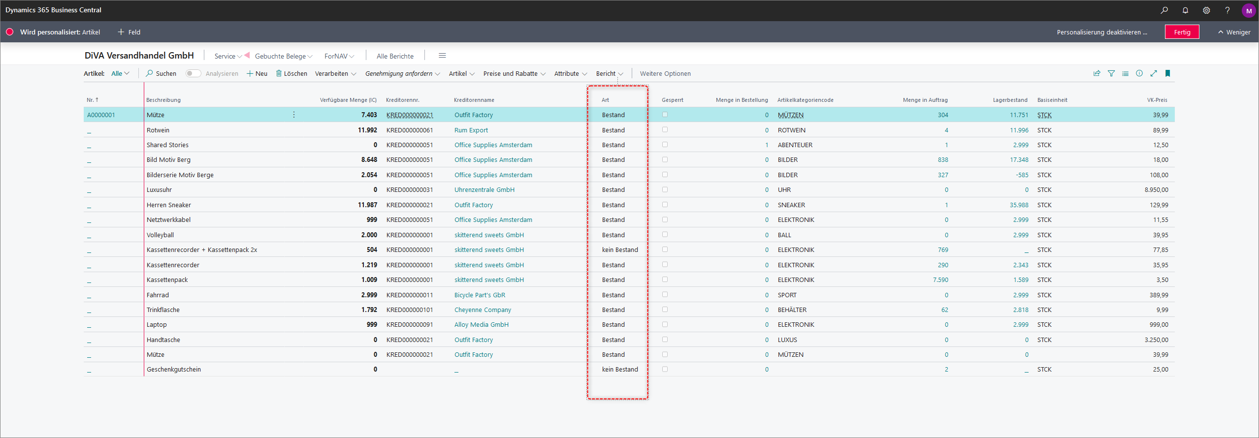Open the hamburger menu beside Alle Berichte
The image size is (1259, 438).
(442, 56)
